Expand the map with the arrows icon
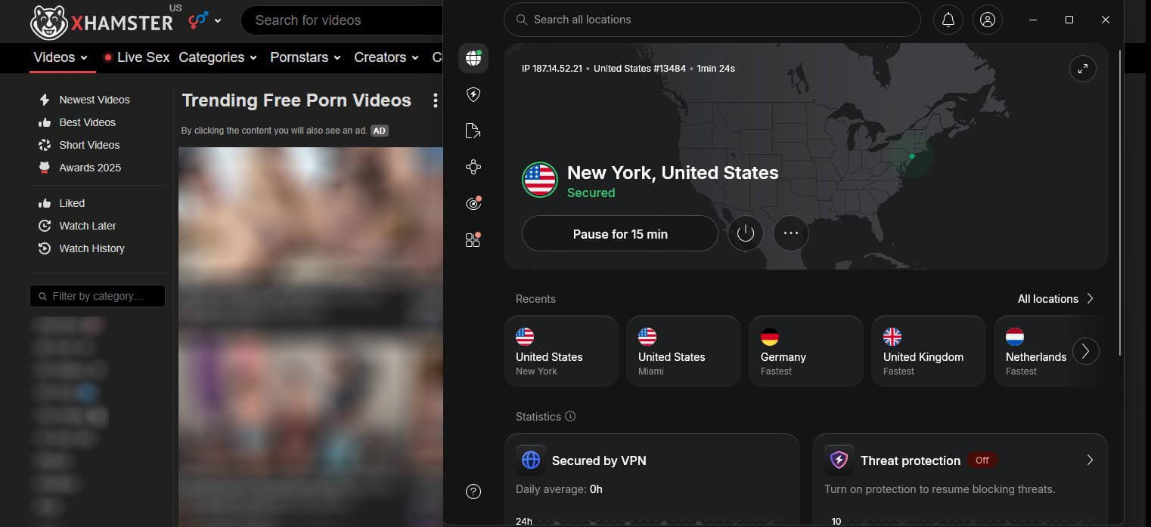 click(x=1083, y=69)
